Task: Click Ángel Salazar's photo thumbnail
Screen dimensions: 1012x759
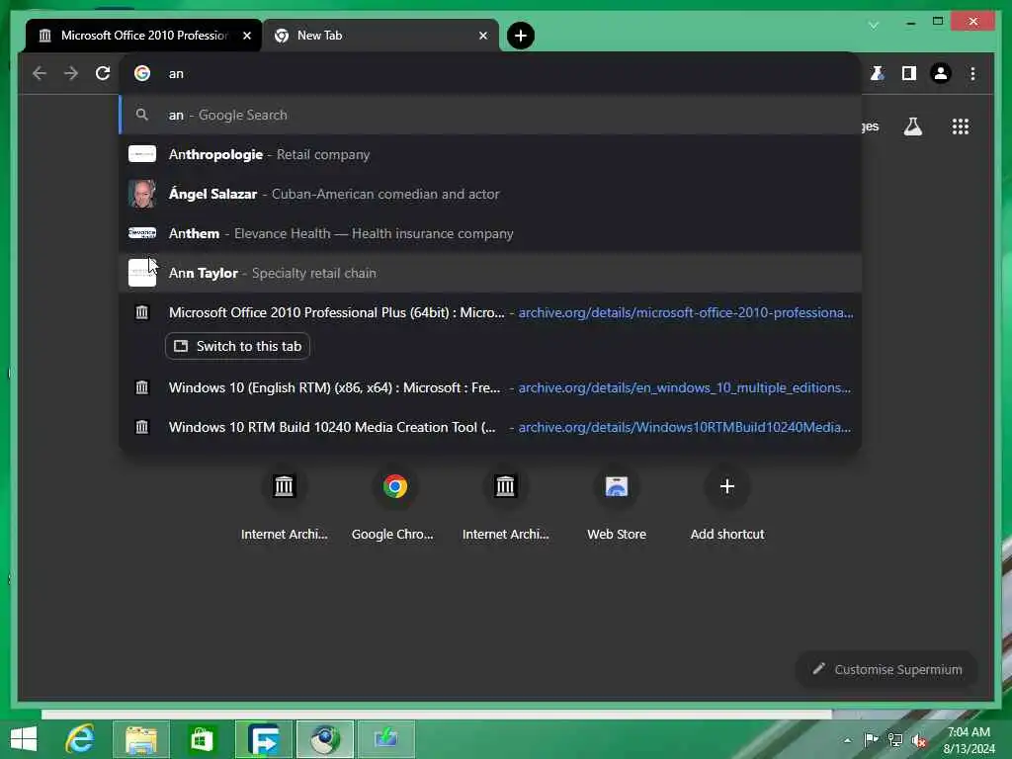Action: (x=142, y=194)
